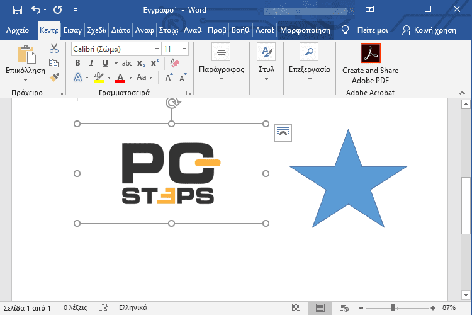The image size is (472, 315).
Task: Open the Layout Options icon beside the image
Action: tap(283, 133)
